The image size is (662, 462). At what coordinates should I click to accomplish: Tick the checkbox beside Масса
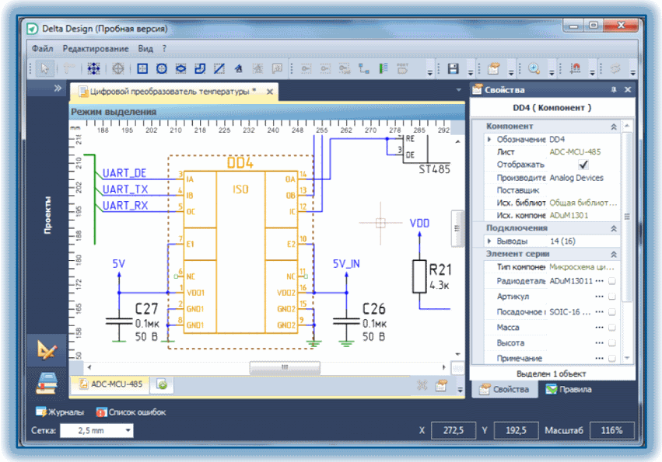coord(611,328)
